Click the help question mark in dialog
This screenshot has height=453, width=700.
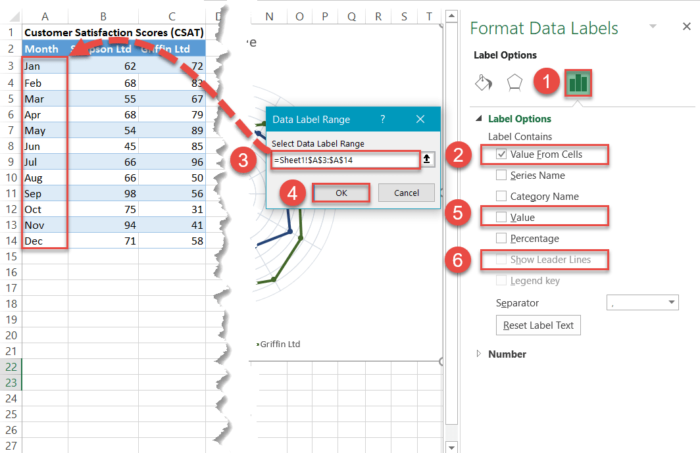383,119
